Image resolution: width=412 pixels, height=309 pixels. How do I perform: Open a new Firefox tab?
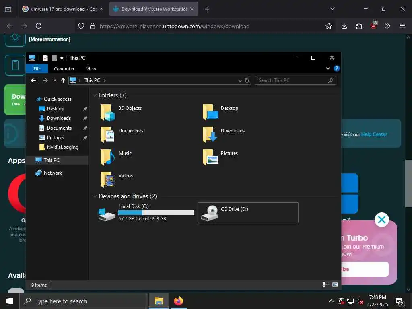click(207, 9)
